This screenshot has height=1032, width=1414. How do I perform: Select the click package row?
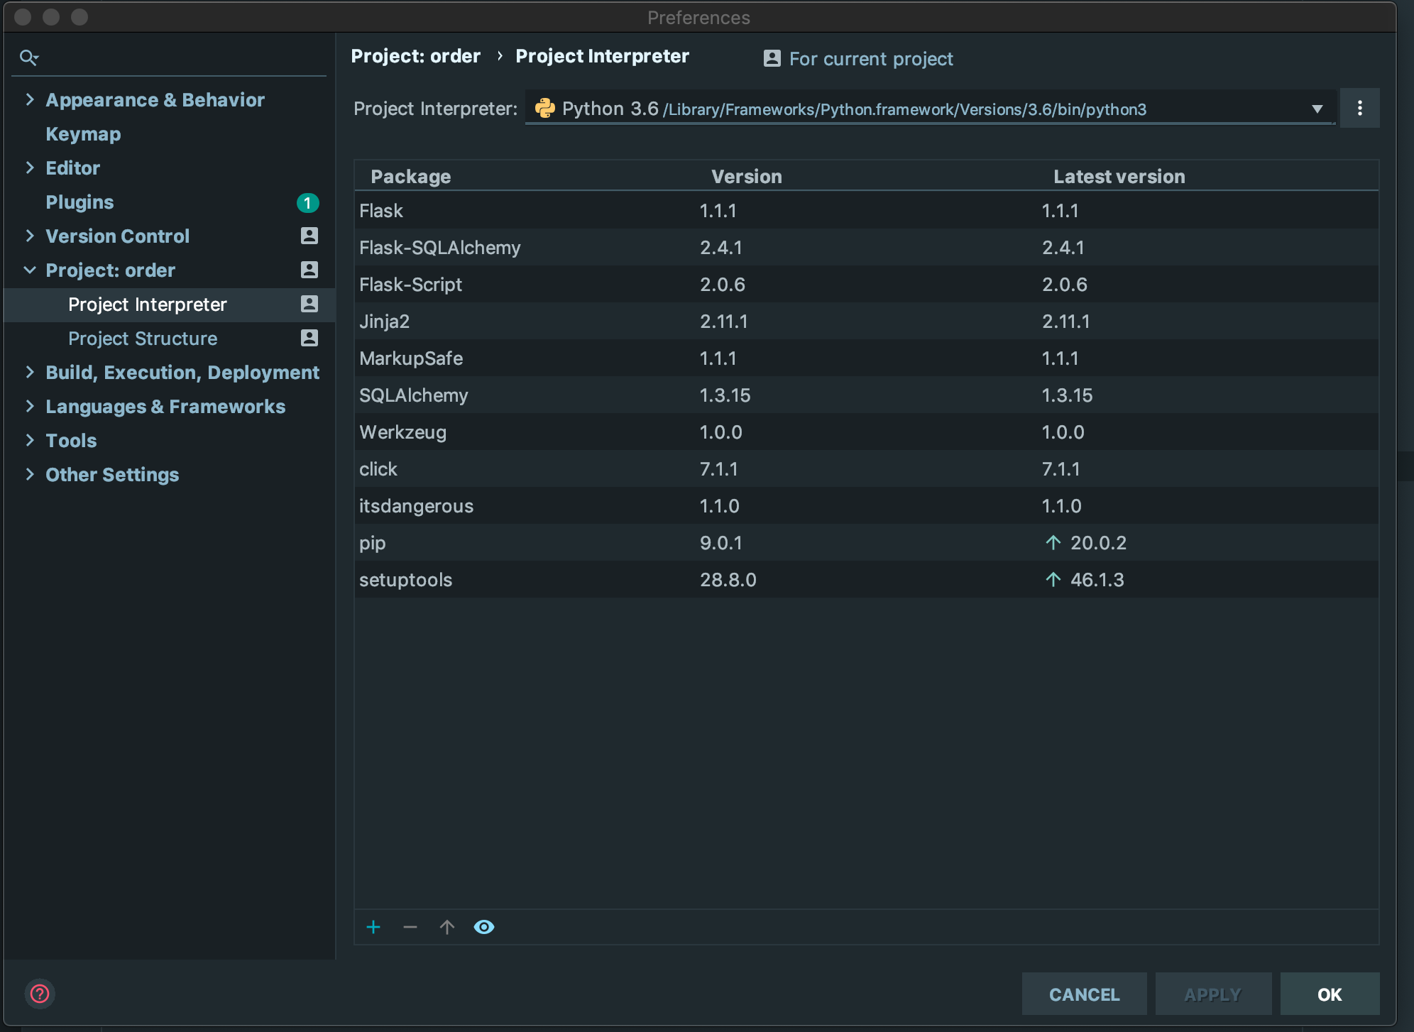pyautogui.click(x=867, y=469)
